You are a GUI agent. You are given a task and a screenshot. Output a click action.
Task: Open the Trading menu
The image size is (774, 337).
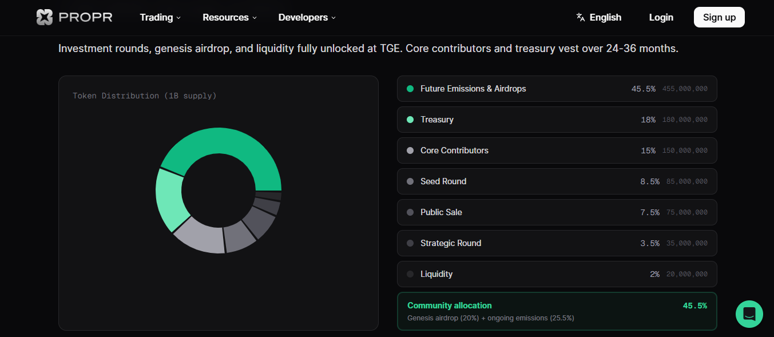click(x=160, y=17)
